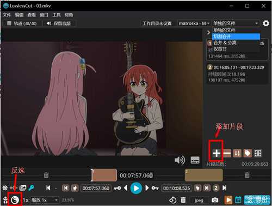This screenshot has height=206, width=272.
Task: Seek to next keyframe
Action: (155, 188)
